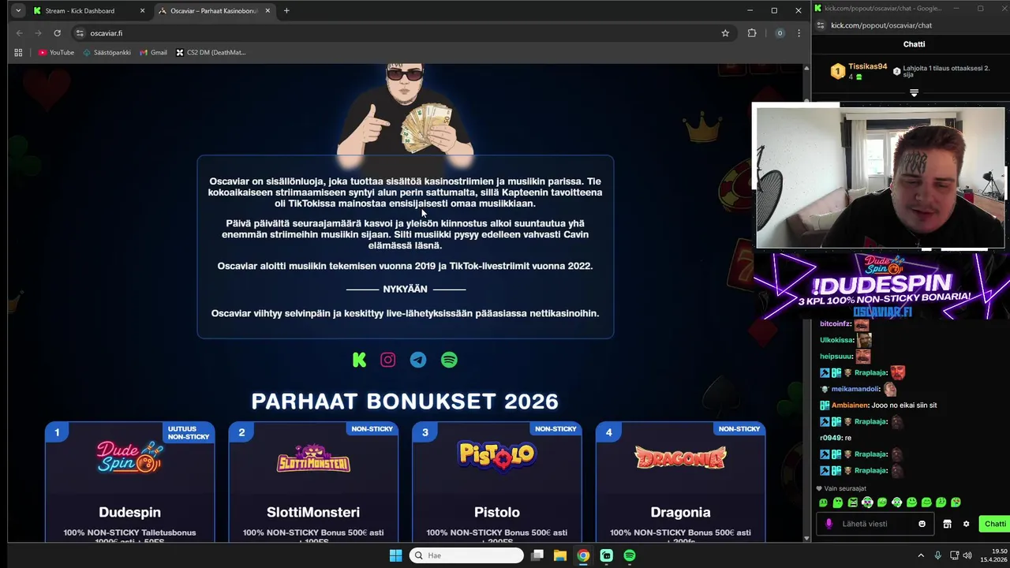
Task: Open Task View on the taskbar
Action: (x=537, y=555)
